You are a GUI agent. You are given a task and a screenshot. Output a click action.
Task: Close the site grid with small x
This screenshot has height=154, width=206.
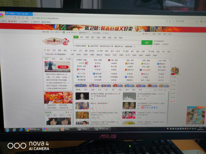pyautogui.click(x=170, y=60)
